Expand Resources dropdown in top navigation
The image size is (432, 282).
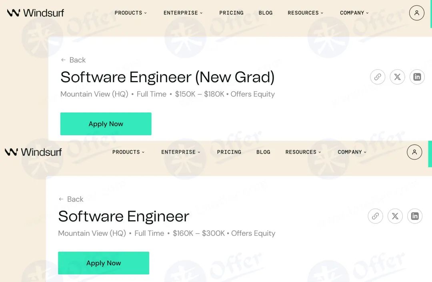coord(306,13)
